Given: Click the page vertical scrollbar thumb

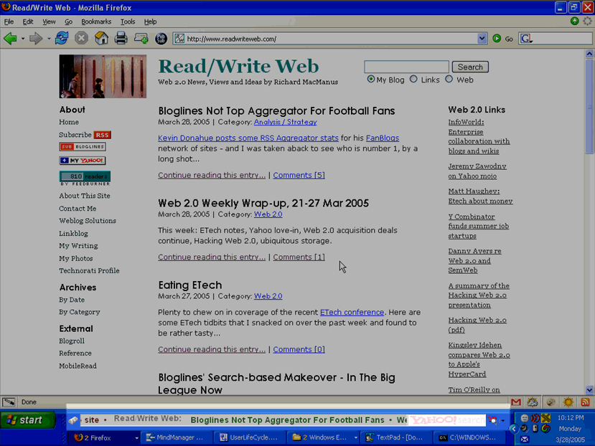Looking at the screenshot, I should pyautogui.click(x=589, y=106).
